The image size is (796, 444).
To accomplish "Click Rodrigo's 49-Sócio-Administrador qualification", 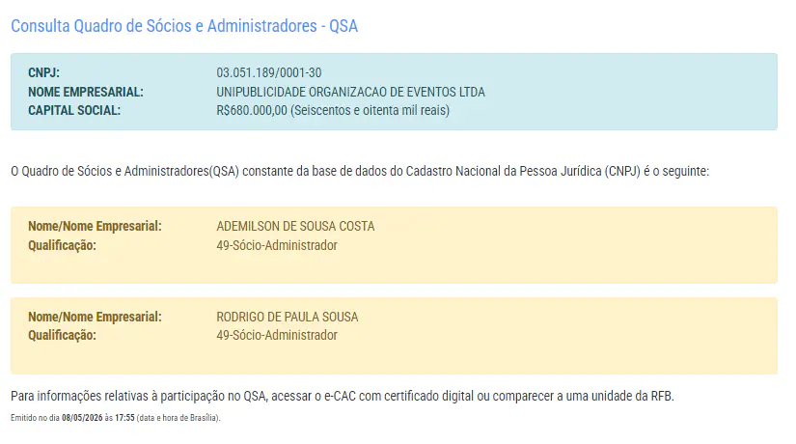I will [277, 335].
